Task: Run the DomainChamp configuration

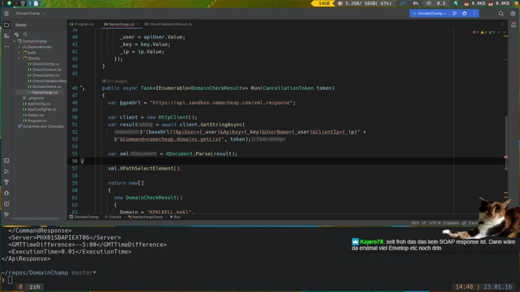Action: [455, 14]
